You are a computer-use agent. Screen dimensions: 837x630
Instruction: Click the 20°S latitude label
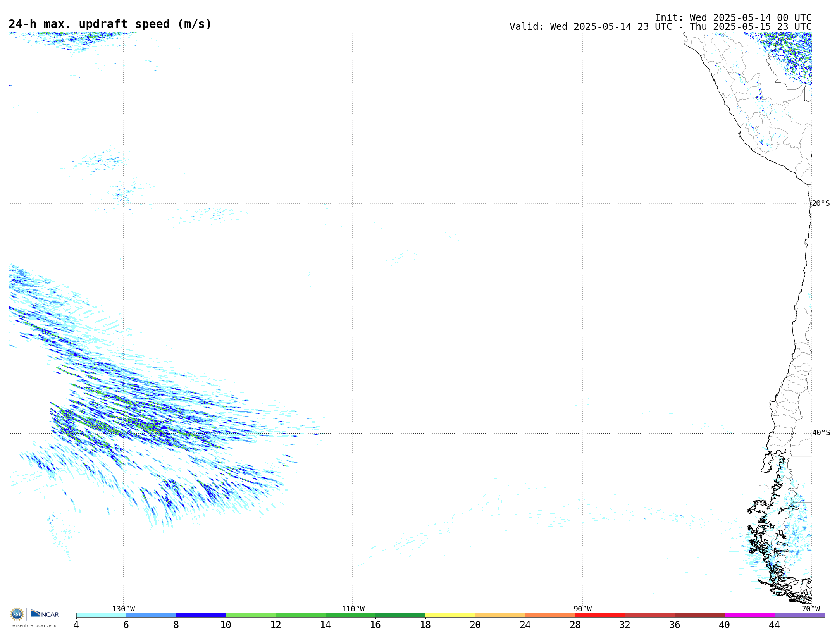pyautogui.click(x=821, y=203)
